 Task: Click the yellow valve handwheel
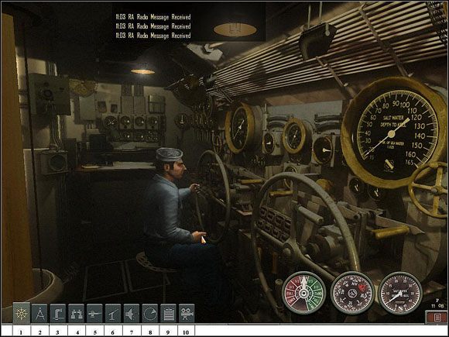click(429, 190)
